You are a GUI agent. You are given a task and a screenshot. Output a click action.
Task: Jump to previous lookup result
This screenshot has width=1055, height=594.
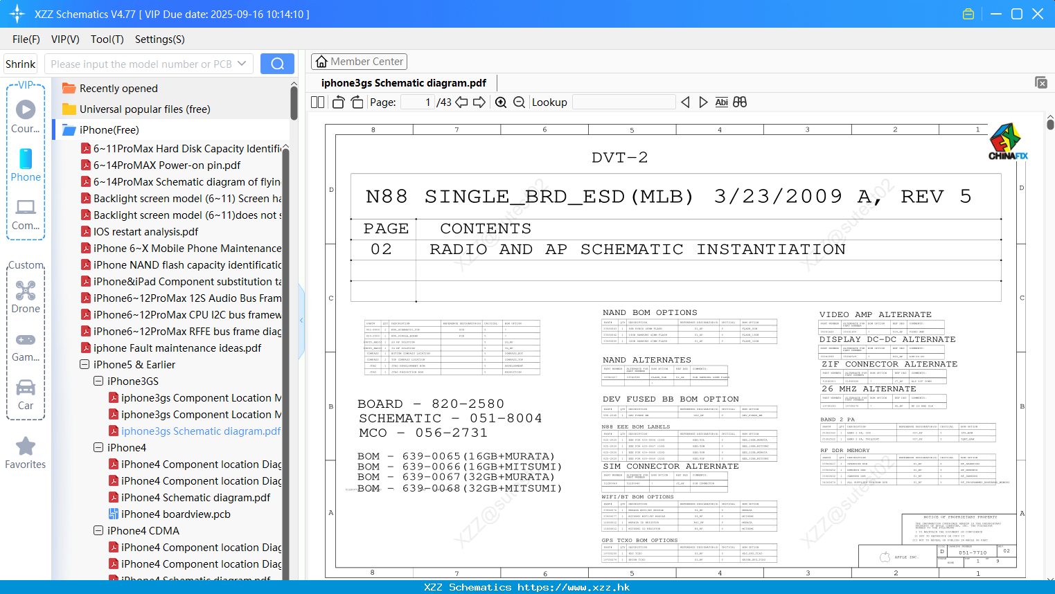tap(685, 102)
